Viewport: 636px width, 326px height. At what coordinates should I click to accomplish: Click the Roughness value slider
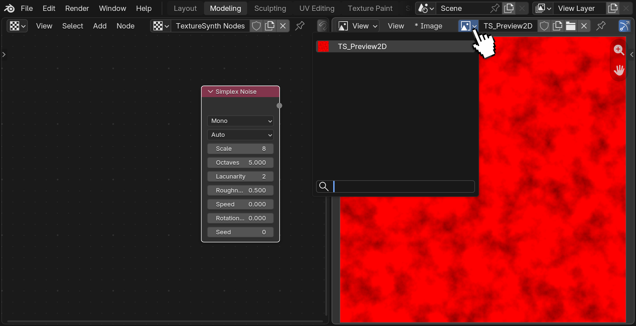[x=240, y=190]
